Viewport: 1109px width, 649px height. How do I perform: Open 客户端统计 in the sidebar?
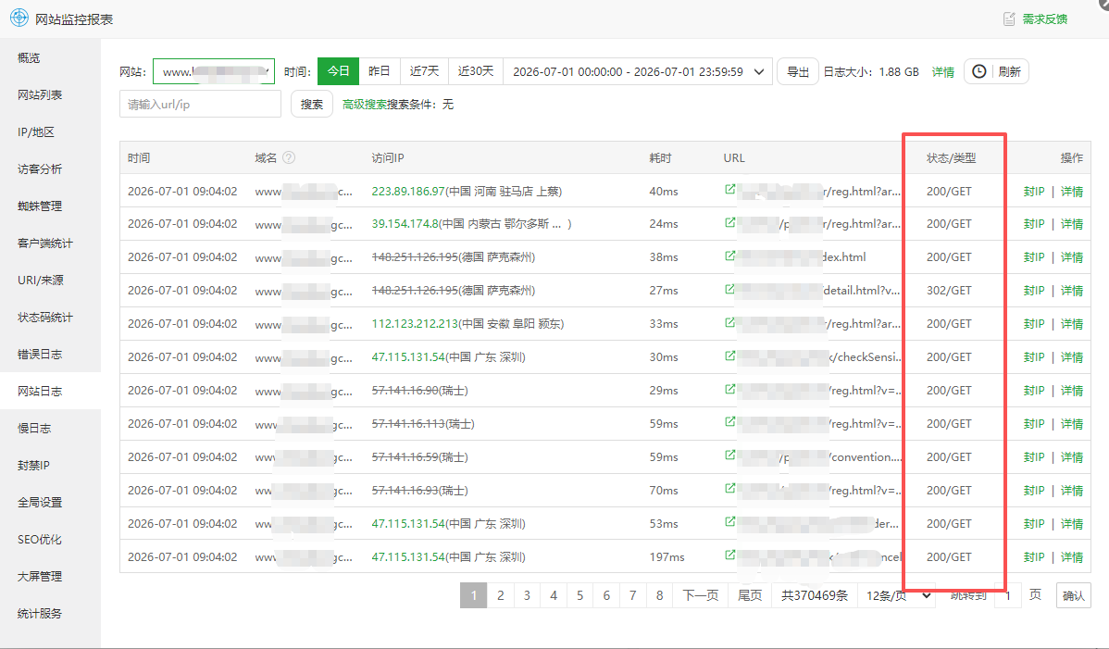pos(50,243)
